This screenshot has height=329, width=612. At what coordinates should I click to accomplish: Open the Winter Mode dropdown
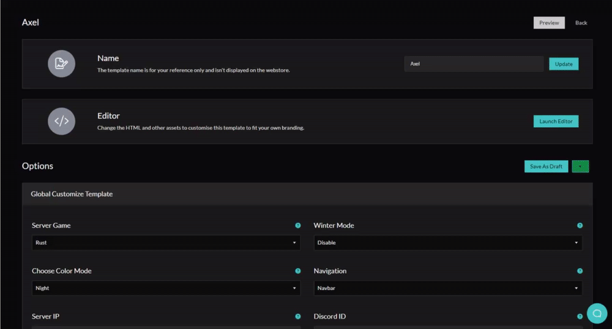click(447, 243)
